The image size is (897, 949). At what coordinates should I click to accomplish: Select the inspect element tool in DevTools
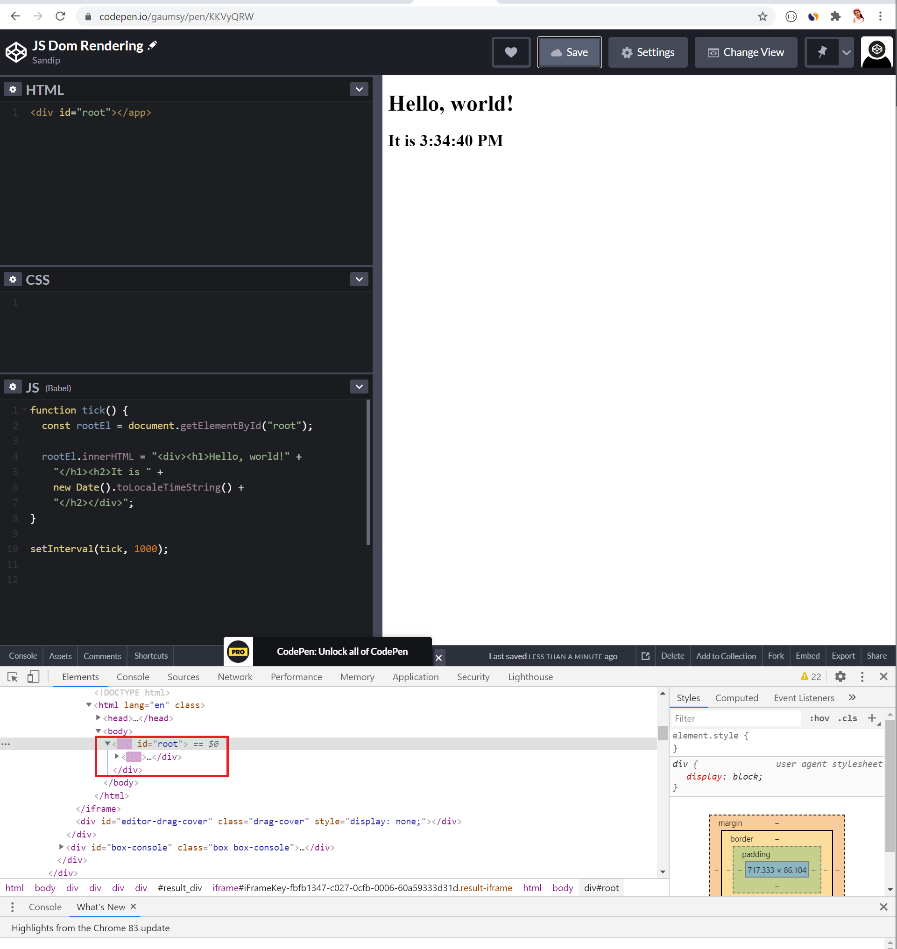tap(13, 676)
